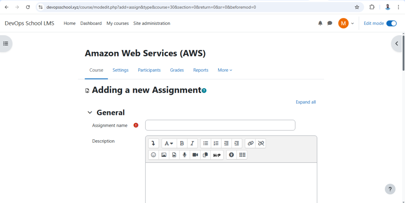The width and height of the screenshot is (405, 203).
Task: Click the Amazon Web Services (AWS) heading
Action: [145, 53]
